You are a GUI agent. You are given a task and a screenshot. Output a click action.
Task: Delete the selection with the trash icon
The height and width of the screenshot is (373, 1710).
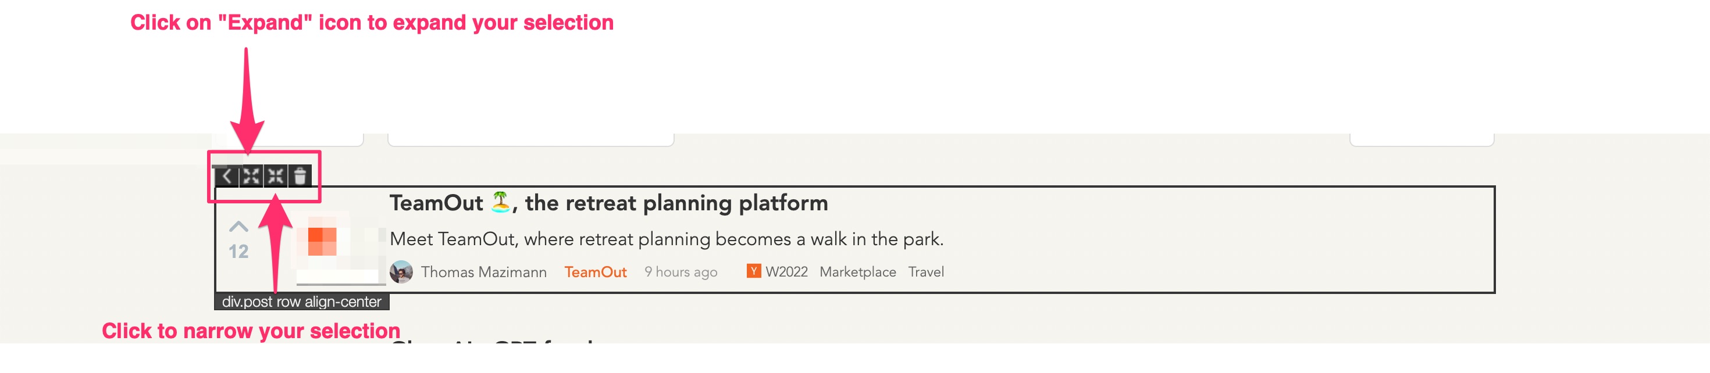[300, 176]
